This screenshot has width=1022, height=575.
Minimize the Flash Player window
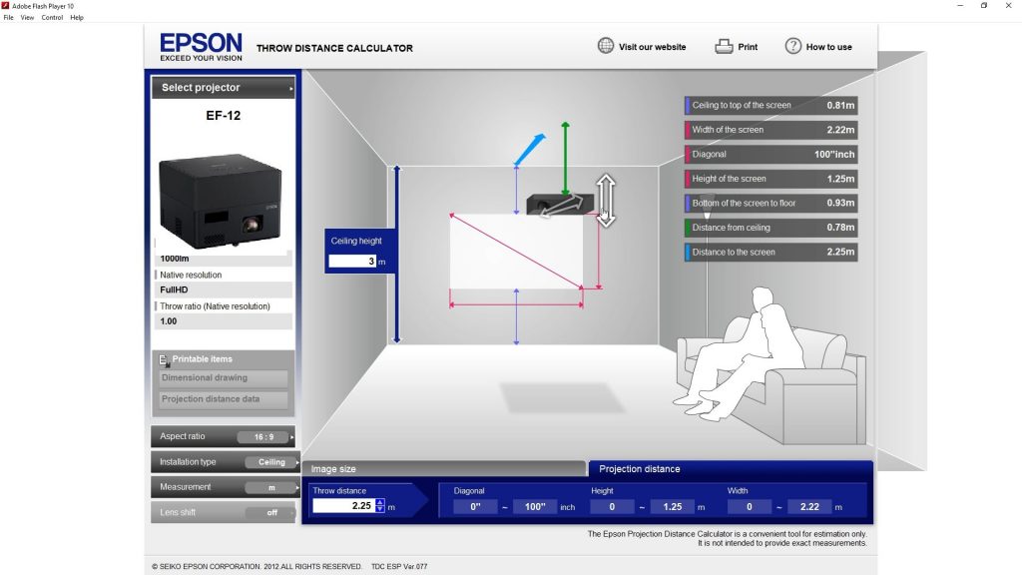(x=960, y=5)
